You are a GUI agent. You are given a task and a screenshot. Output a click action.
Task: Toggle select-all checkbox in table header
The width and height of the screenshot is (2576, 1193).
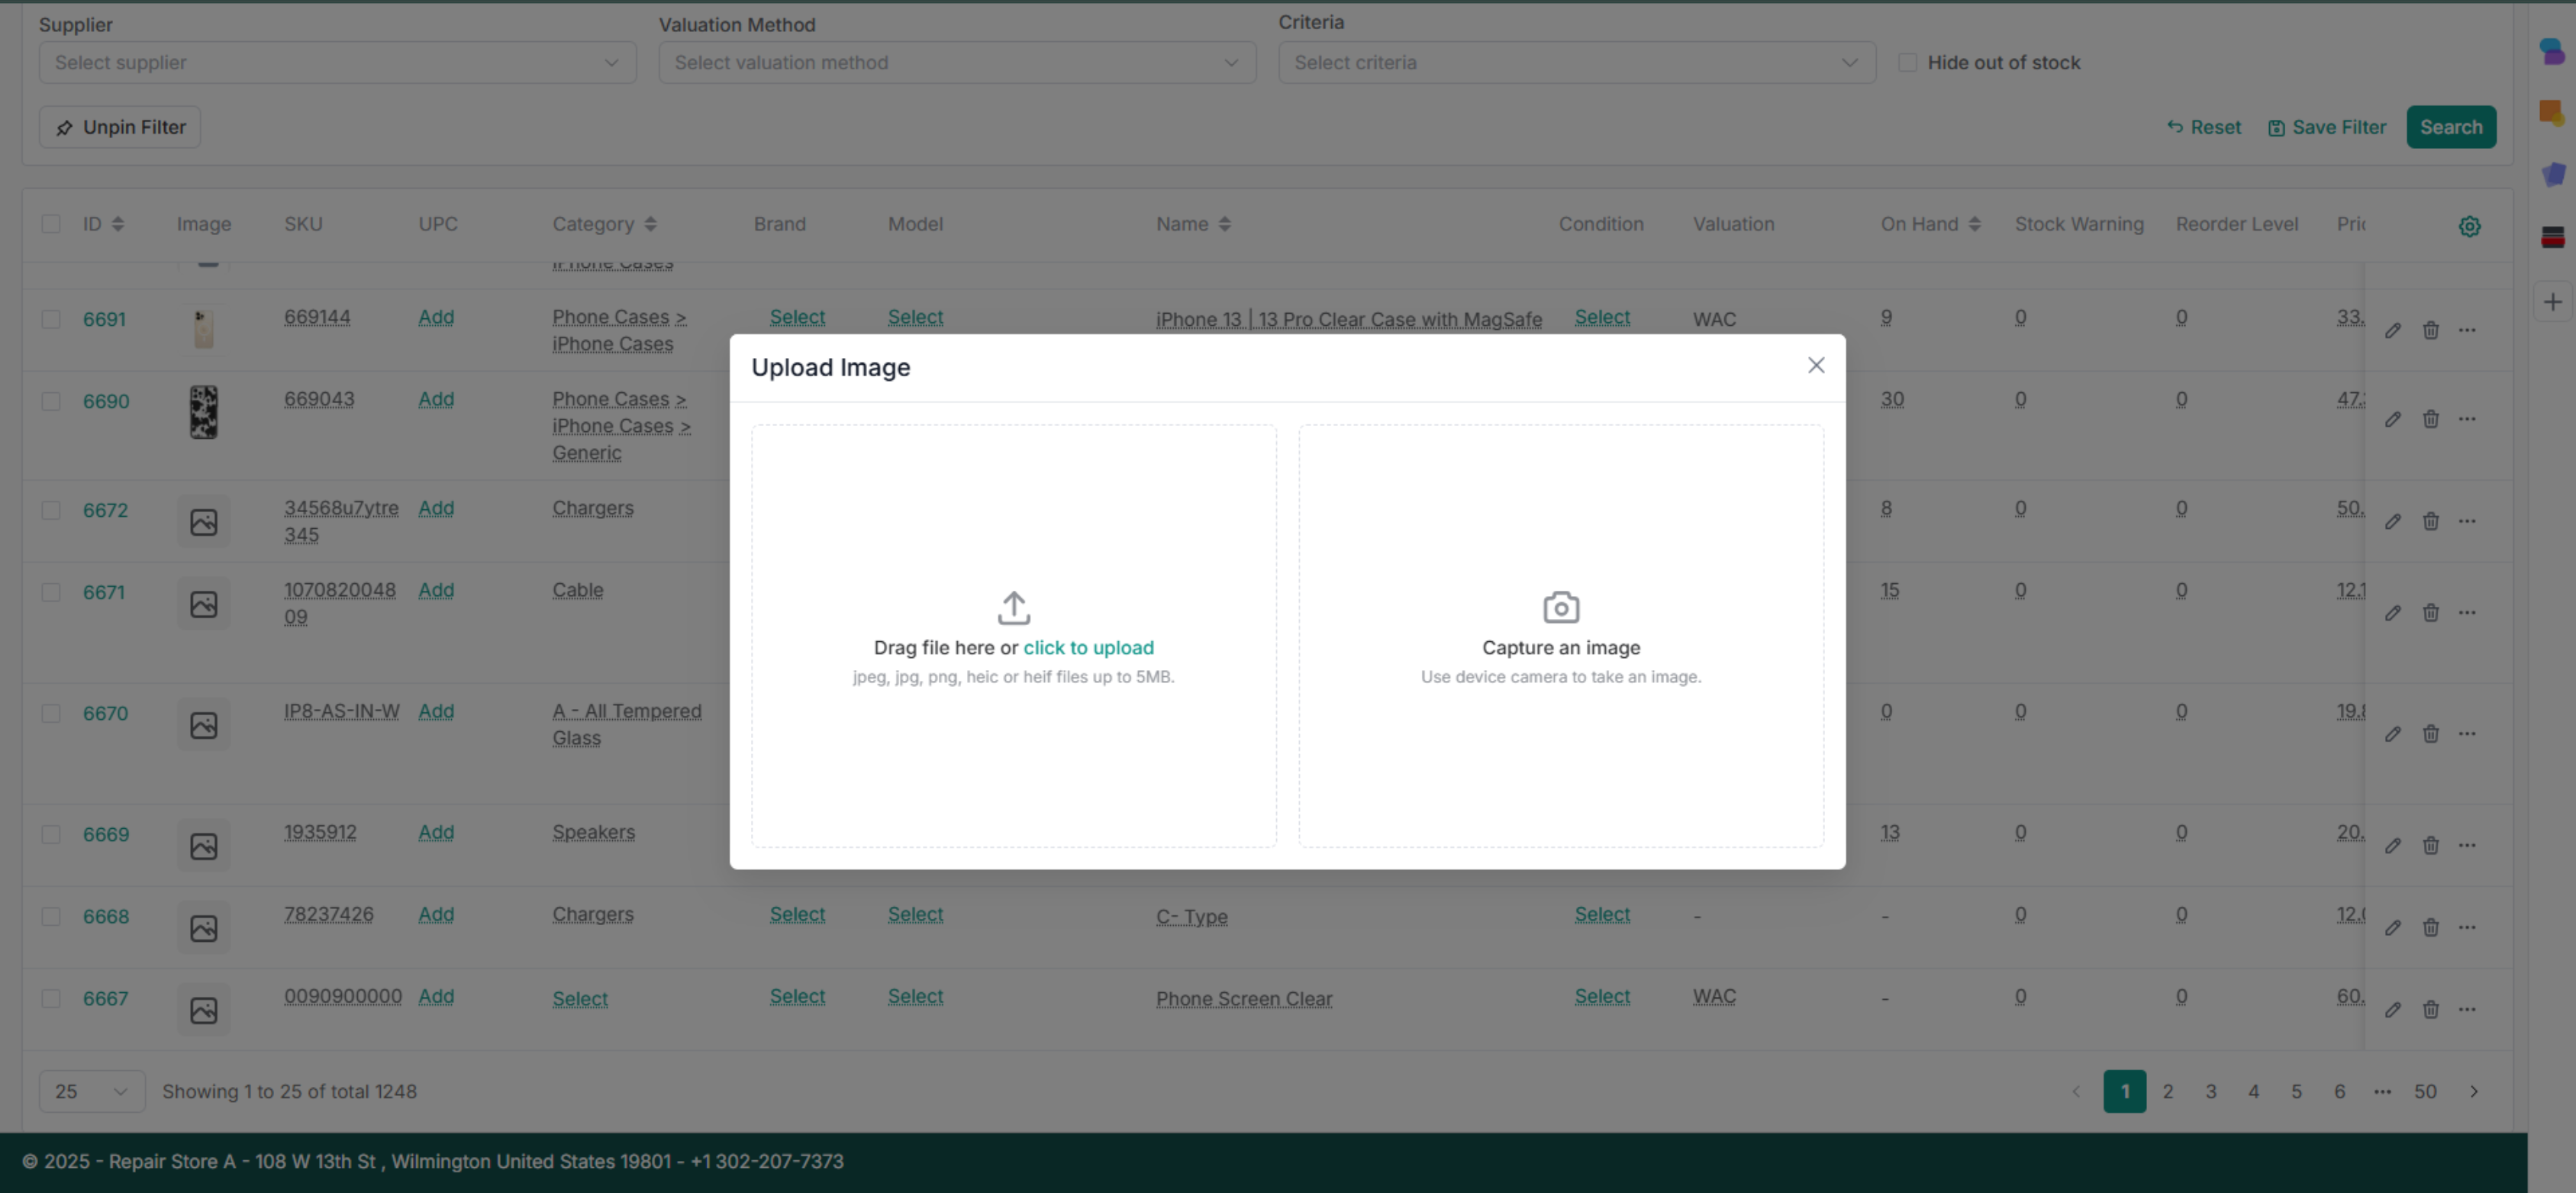(51, 225)
